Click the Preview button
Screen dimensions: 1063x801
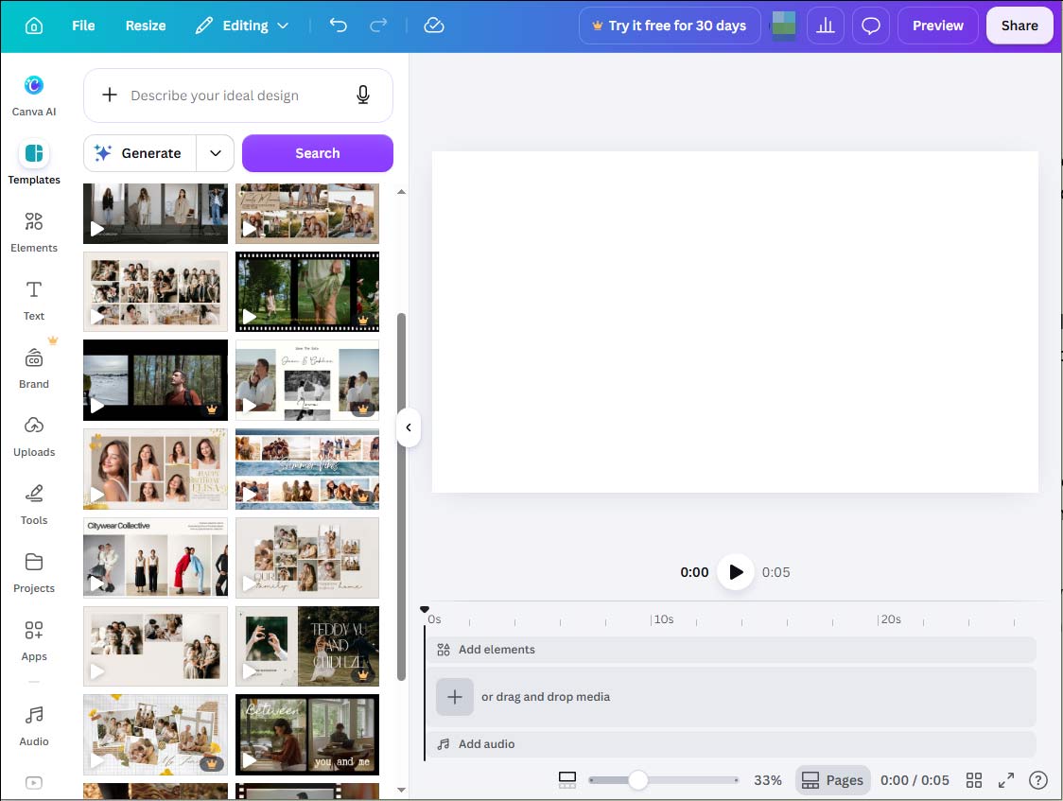[x=937, y=26]
